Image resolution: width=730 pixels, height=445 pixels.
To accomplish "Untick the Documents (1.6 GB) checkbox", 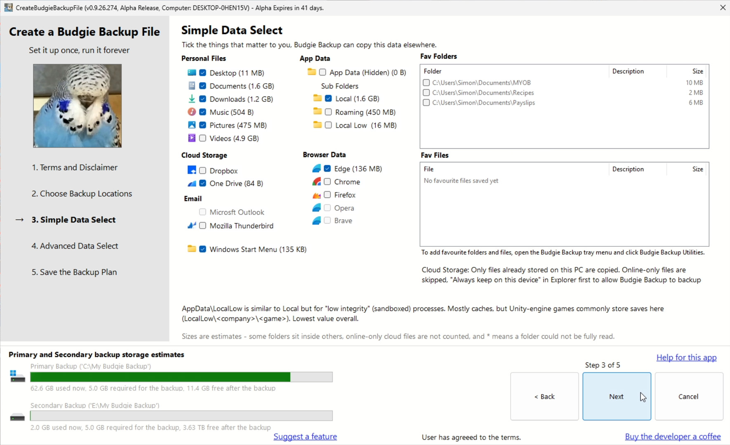I will [x=203, y=86].
